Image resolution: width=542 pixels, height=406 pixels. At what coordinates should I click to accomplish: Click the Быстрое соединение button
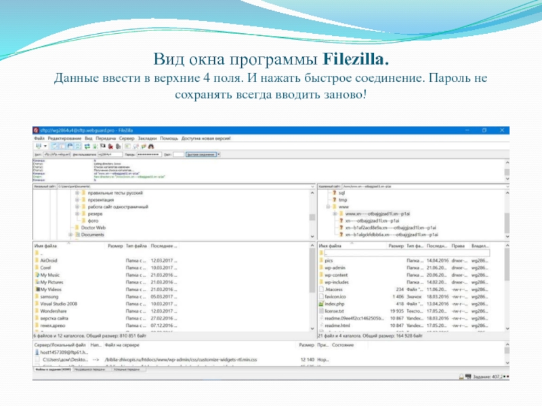click(x=201, y=154)
